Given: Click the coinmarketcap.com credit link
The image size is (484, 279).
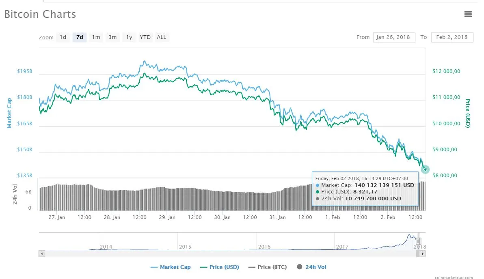Looking at the screenshot, I should (x=454, y=277).
